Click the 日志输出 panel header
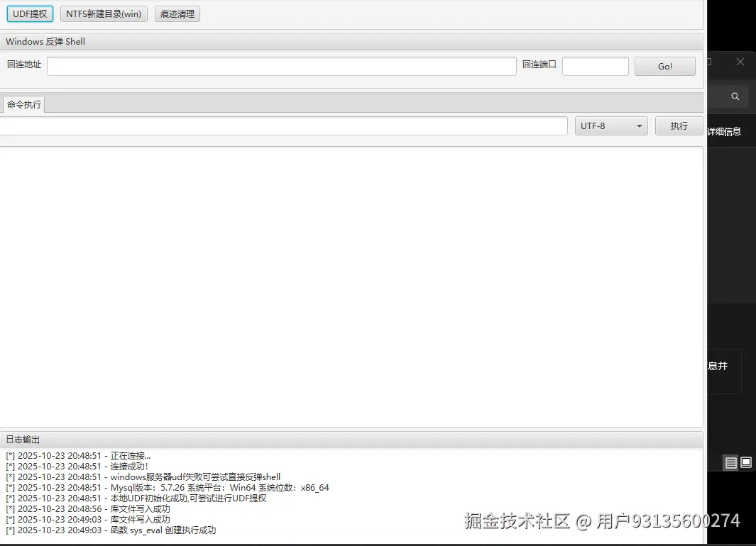The width and height of the screenshot is (756, 546). 23,440
